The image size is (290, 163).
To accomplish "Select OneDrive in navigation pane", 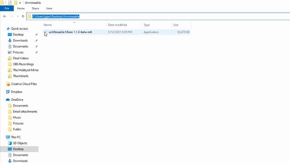I will click(17, 100).
